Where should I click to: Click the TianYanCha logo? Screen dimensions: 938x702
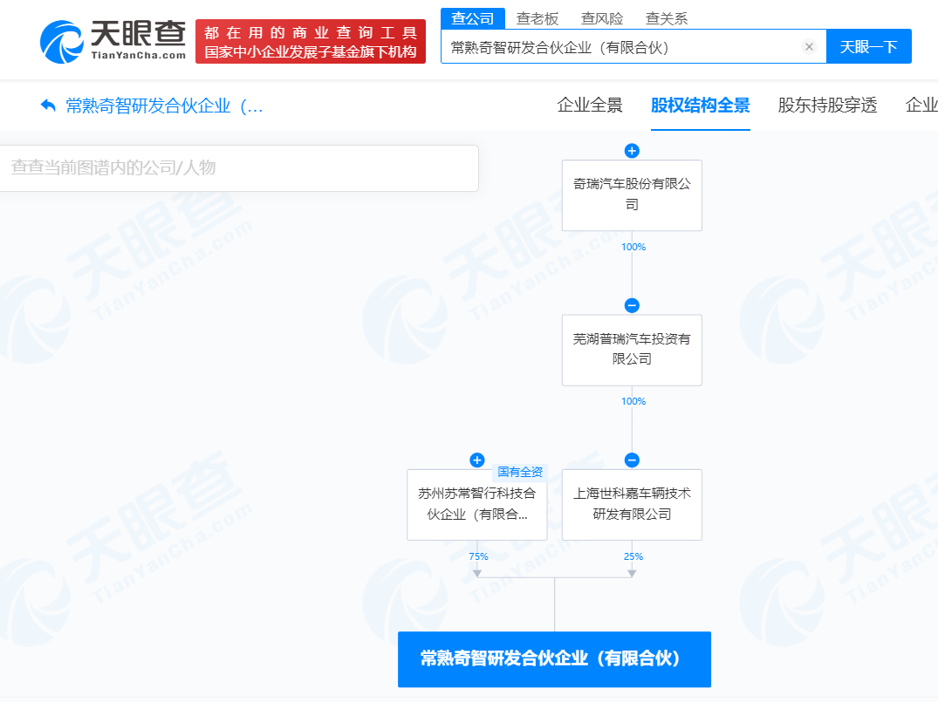(x=113, y=40)
